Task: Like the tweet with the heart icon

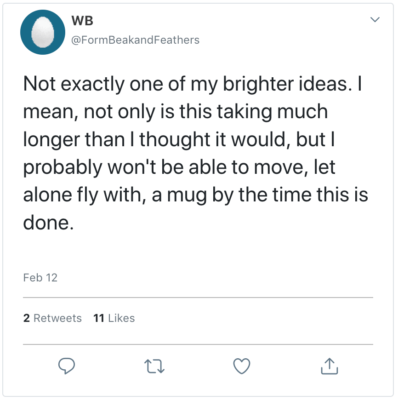Action: point(242,366)
